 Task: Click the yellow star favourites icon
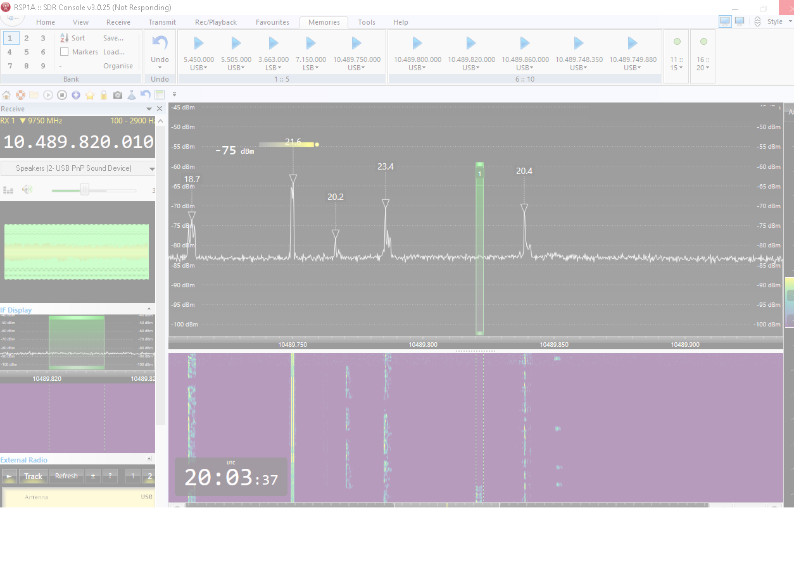[x=90, y=95]
